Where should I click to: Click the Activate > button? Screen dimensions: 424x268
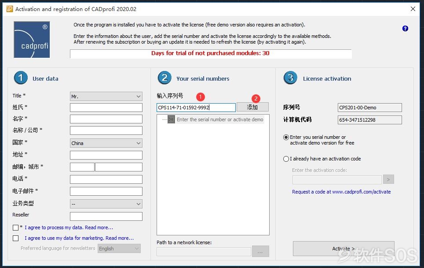[x=344, y=249]
